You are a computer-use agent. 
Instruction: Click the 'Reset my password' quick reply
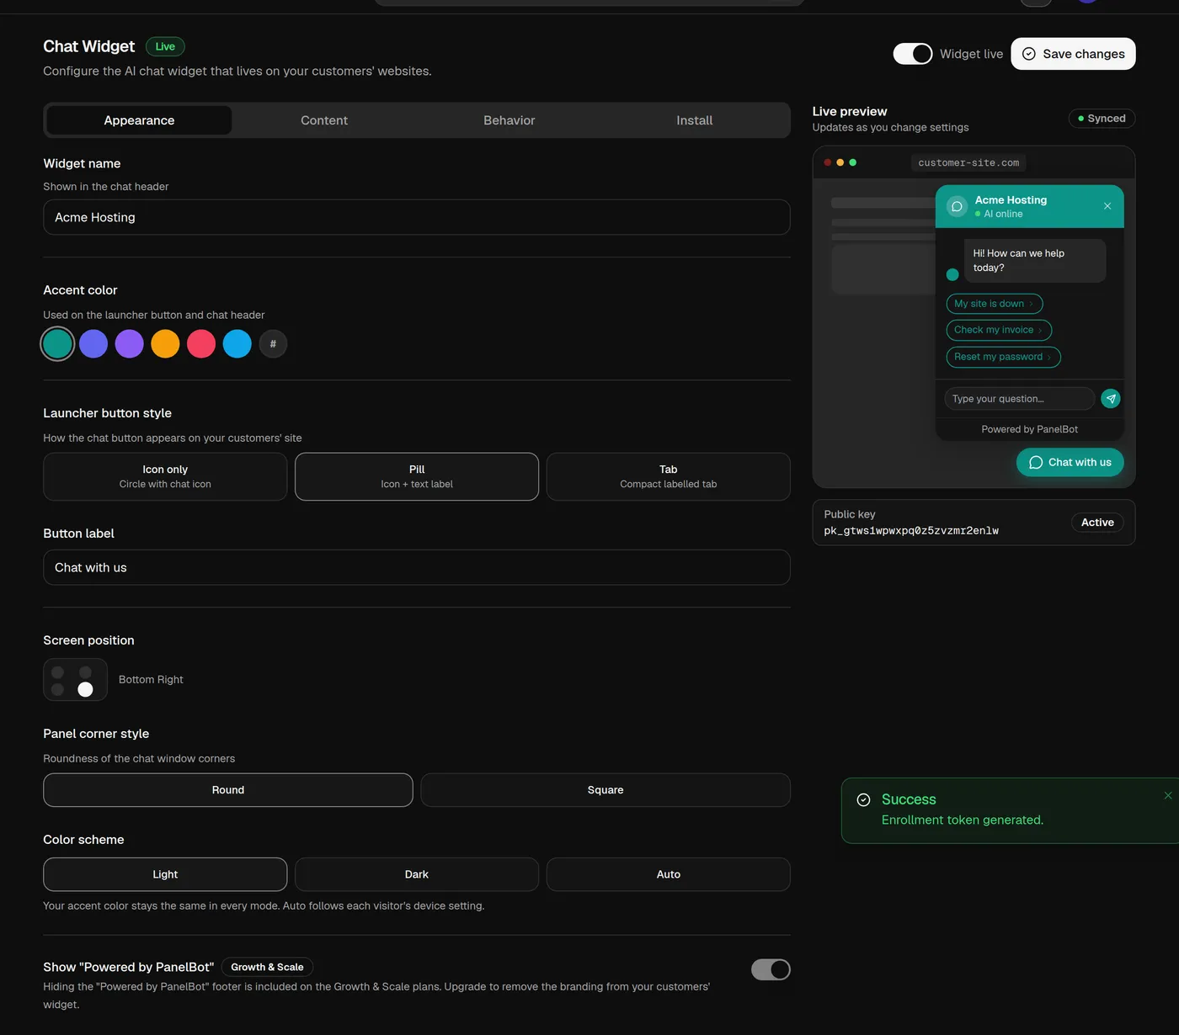1004,357
